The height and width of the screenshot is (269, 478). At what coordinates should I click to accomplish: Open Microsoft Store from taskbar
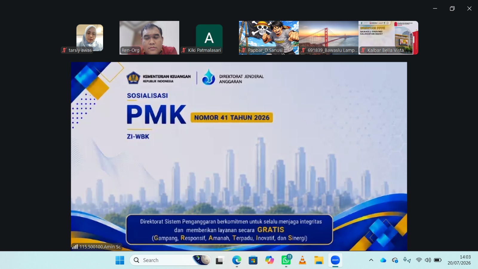pyautogui.click(x=253, y=260)
